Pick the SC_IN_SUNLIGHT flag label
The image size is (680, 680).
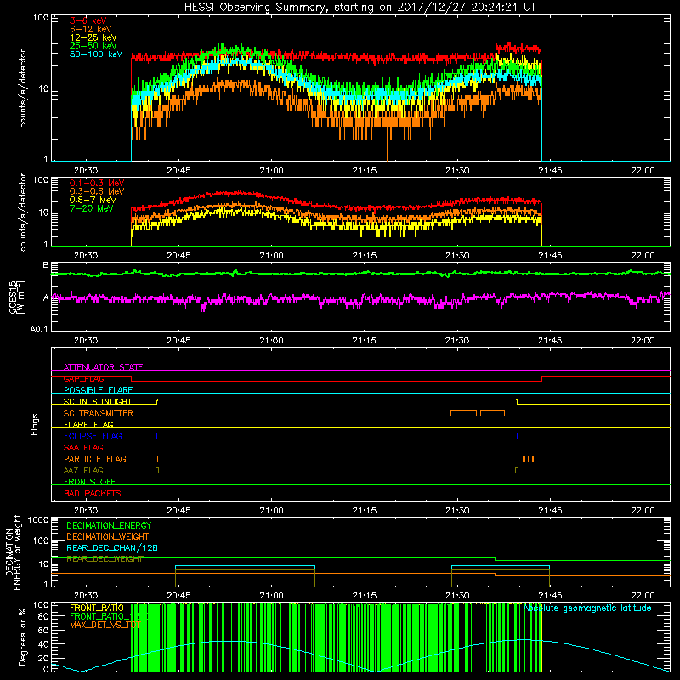tap(98, 401)
